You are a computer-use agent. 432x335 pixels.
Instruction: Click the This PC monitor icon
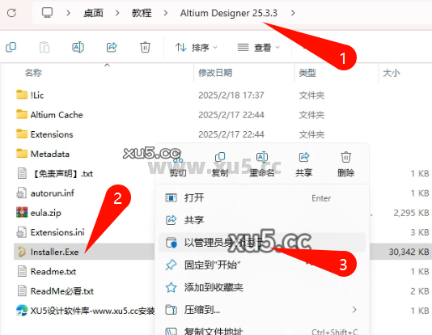pos(47,13)
